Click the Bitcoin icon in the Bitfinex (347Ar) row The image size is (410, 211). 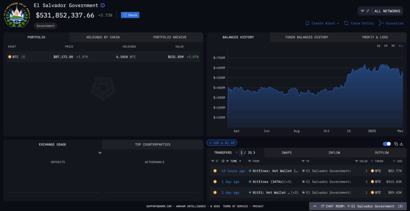(x=215, y=181)
